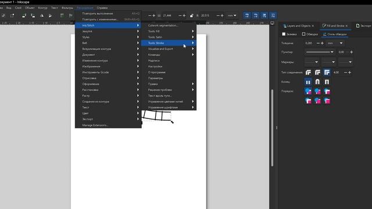Image resolution: width=372 pixels, height=209 pixels.
Task: Increase dash offset with plus button
Action: 351,52
